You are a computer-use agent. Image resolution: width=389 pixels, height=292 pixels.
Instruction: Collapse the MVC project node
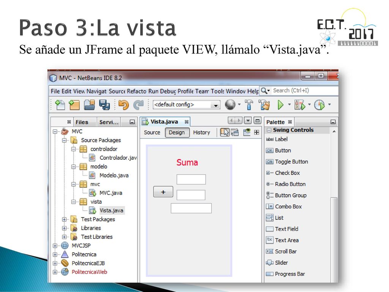coord(55,132)
